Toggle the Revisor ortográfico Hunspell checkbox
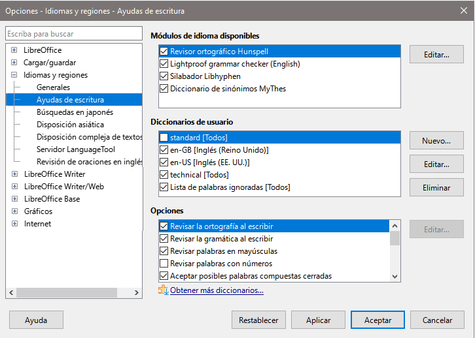This screenshot has height=338, width=475. [x=164, y=52]
